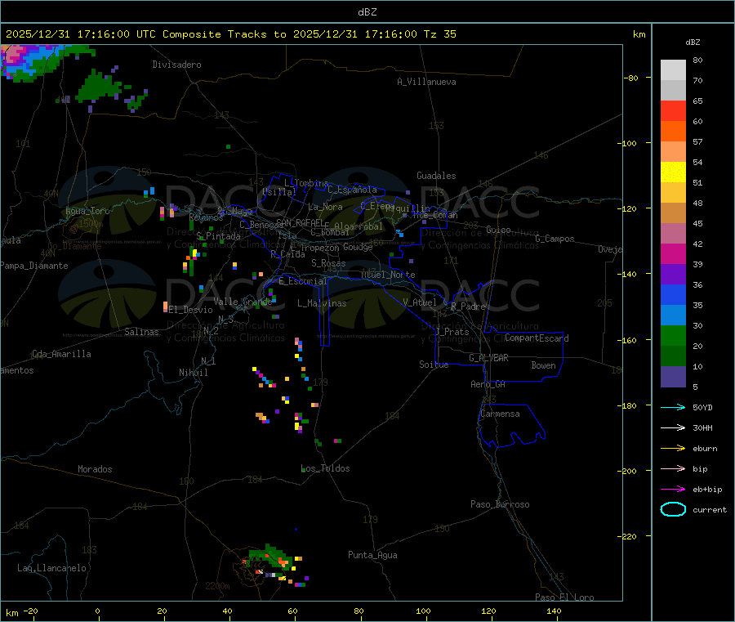Screen dimensions: 735x622
Task: Click the Guadales place label
Action: [436, 176]
